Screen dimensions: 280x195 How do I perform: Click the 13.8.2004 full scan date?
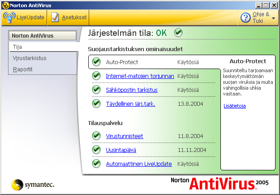(190, 104)
